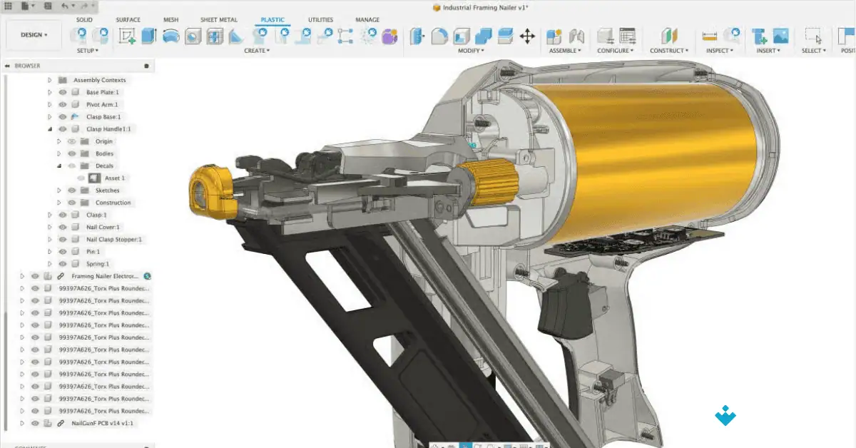Toggle visibility of the Spring:1 component

[x=62, y=263]
